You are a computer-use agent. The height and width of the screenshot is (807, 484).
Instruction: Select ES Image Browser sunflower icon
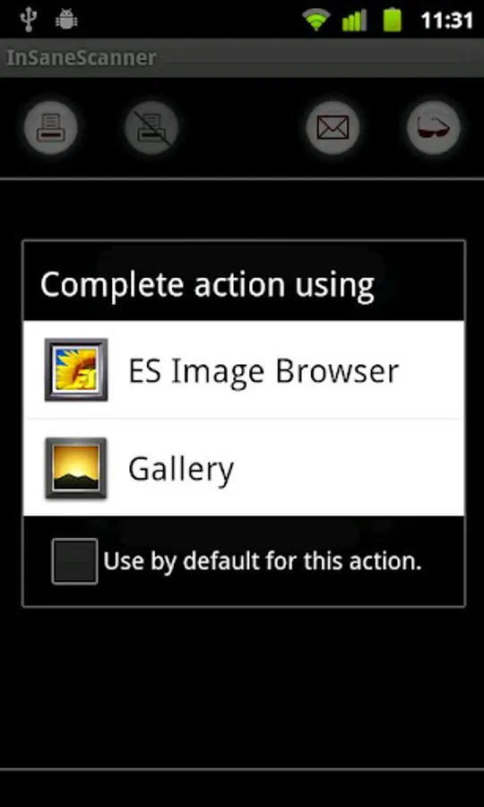[76, 369]
